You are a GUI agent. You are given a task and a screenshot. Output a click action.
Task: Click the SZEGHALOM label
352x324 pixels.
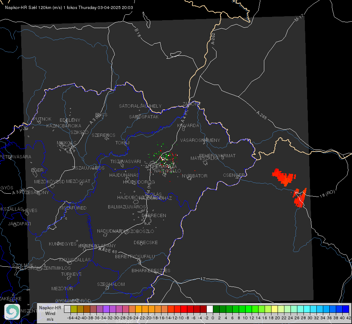111,284
